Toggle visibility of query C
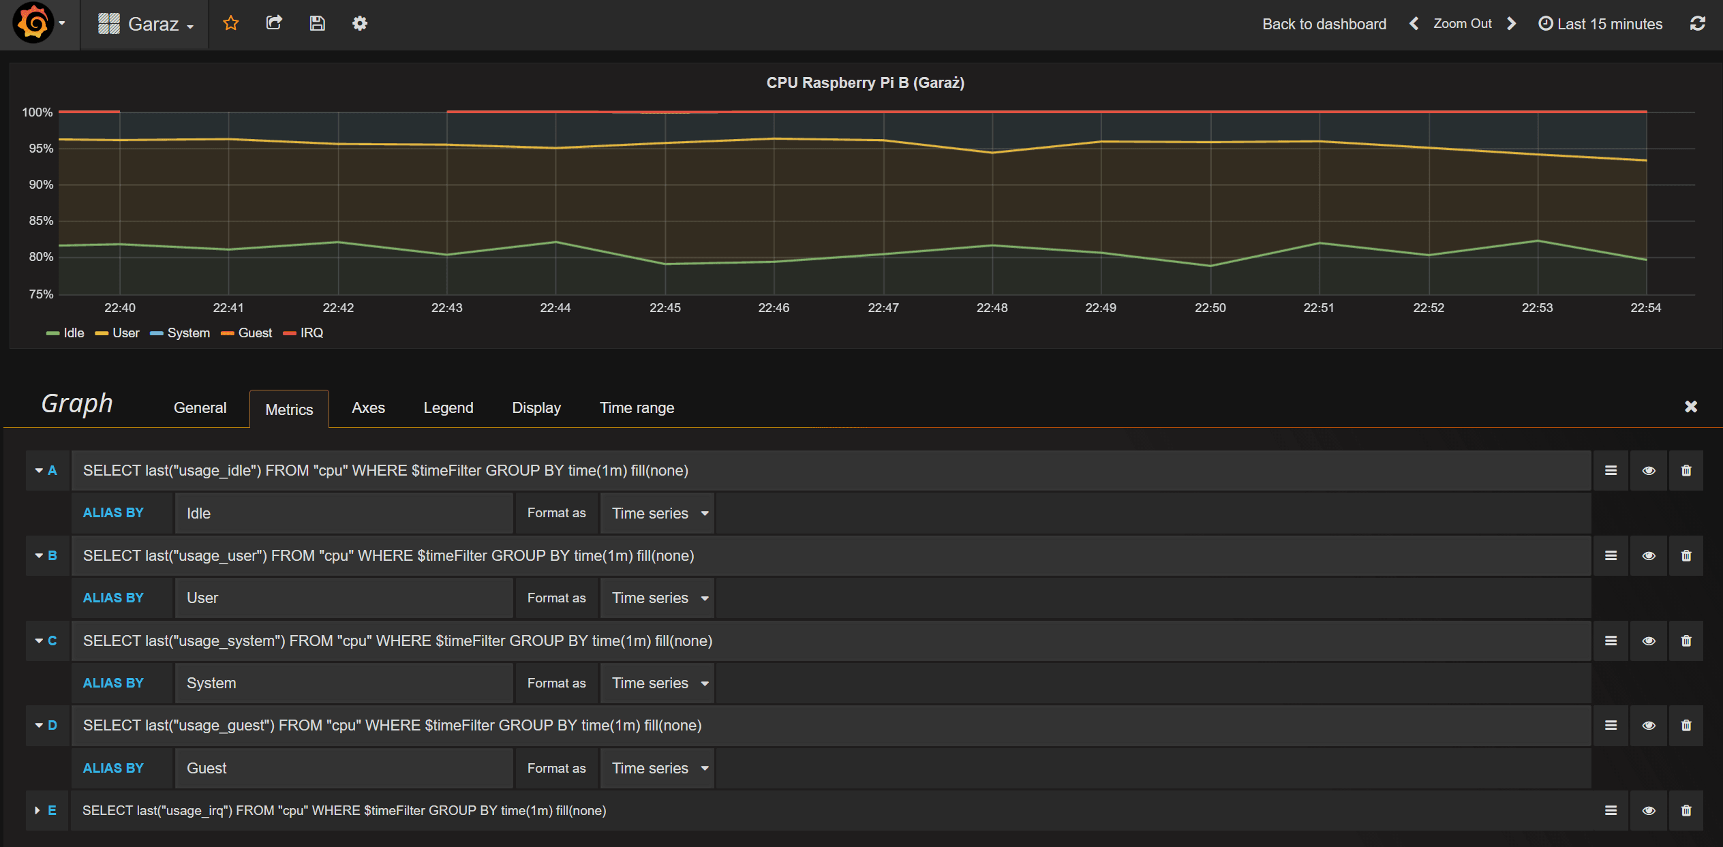The height and width of the screenshot is (847, 1723). point(1649,641)
